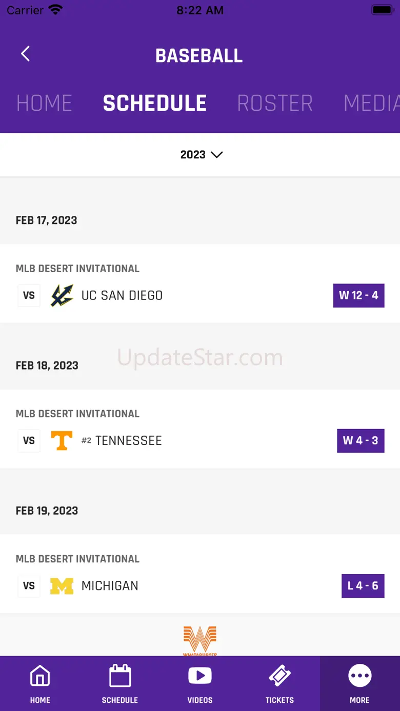Screen dimensions: 400x711
Task: Tap the More ellipsis icon
Action: pyautogui.click(x=359, y=677)
